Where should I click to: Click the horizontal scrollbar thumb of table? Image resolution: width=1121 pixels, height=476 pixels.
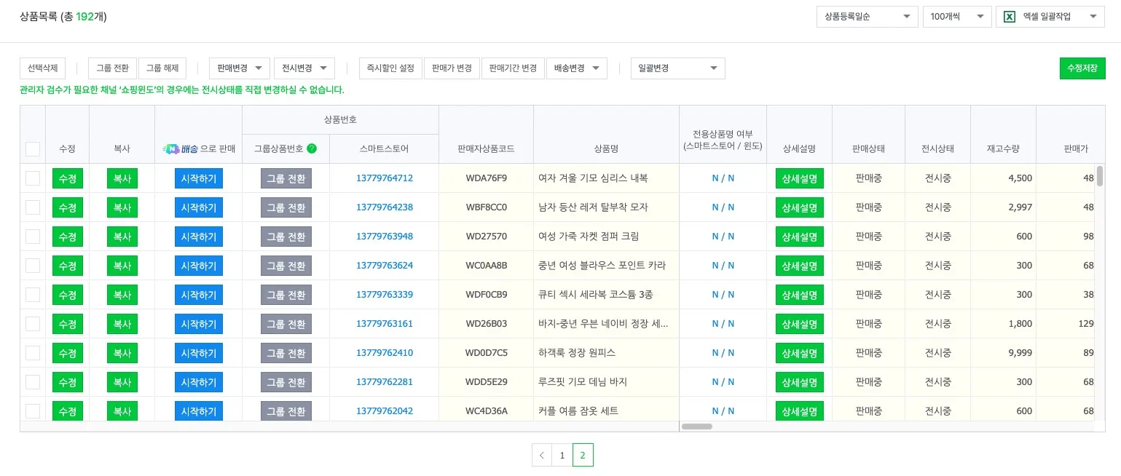[x=697, y=427]
